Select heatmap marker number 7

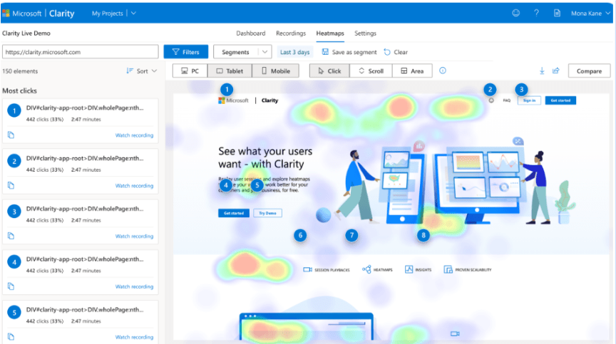pos(351,235)
